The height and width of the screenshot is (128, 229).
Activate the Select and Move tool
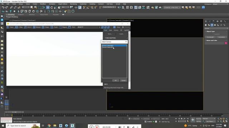pyautogui.click(x=48, y=7)
